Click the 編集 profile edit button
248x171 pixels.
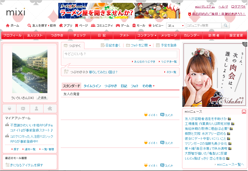[x=42, y=98]
